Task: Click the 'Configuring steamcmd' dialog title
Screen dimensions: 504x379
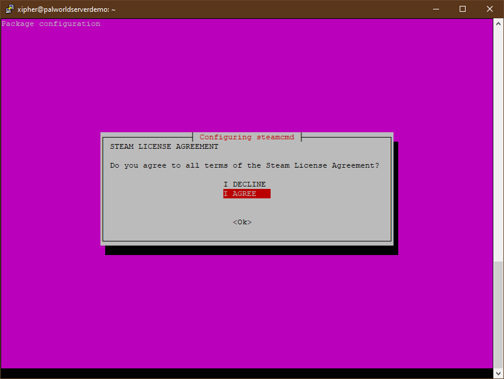Action: [x=247, y=137]
